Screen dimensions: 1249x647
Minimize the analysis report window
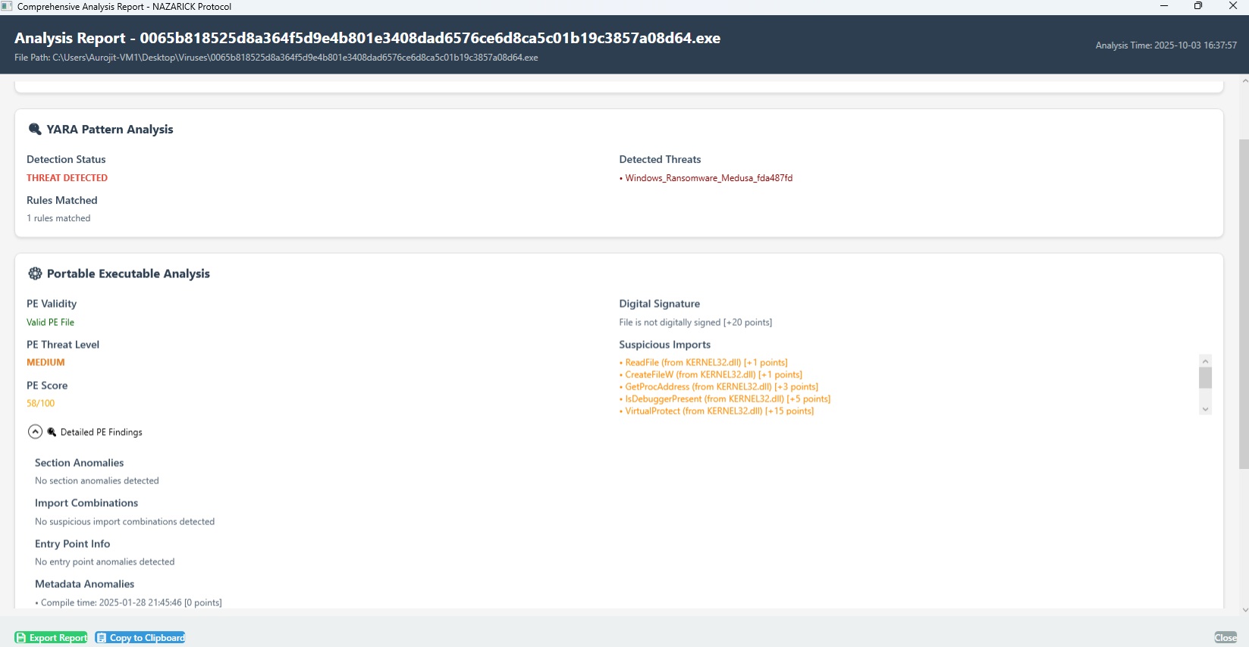click(x=1163, y=6)
